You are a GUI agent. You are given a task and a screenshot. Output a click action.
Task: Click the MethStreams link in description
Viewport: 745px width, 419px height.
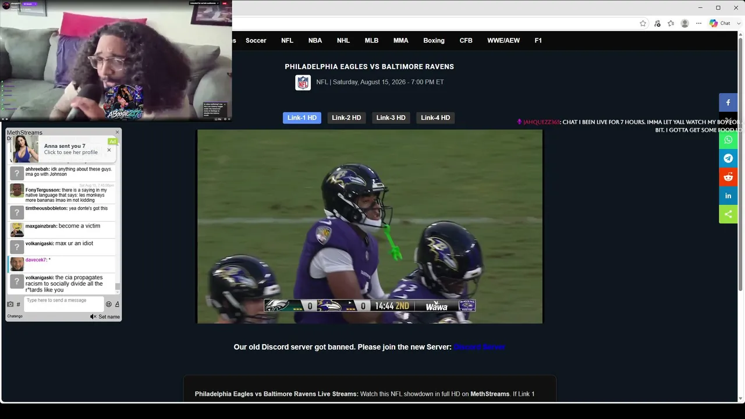coord(489,394)
